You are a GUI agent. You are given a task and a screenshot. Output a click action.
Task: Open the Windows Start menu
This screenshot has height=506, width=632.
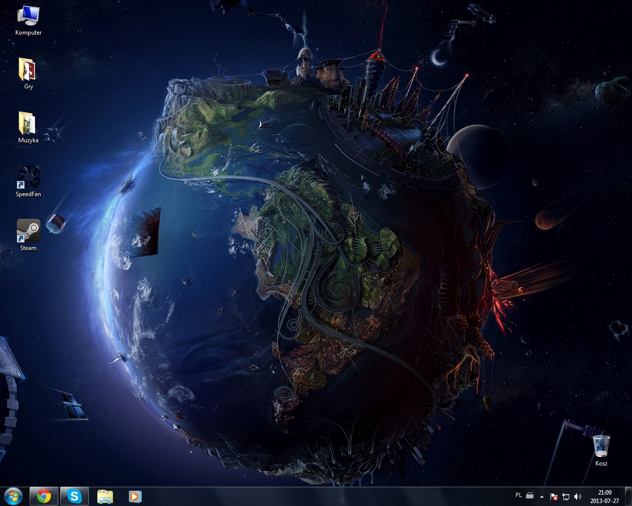pyautogui.click(x=13, y=496)
